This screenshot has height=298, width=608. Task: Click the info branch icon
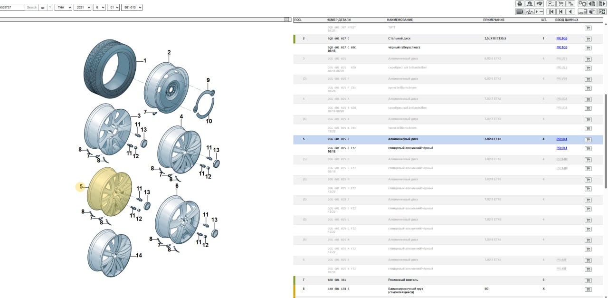click(529, 12)
